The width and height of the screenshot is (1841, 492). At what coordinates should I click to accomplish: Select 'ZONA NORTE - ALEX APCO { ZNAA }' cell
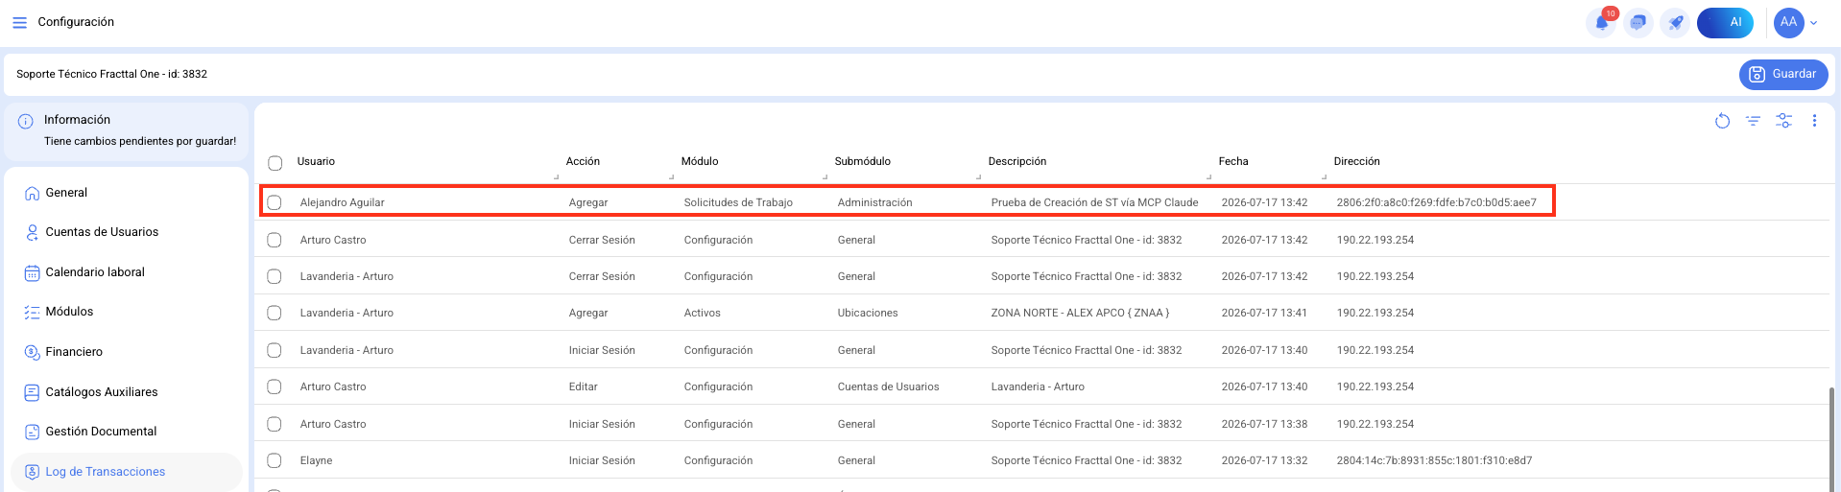pyautogui.click(x=1080, y=313)
